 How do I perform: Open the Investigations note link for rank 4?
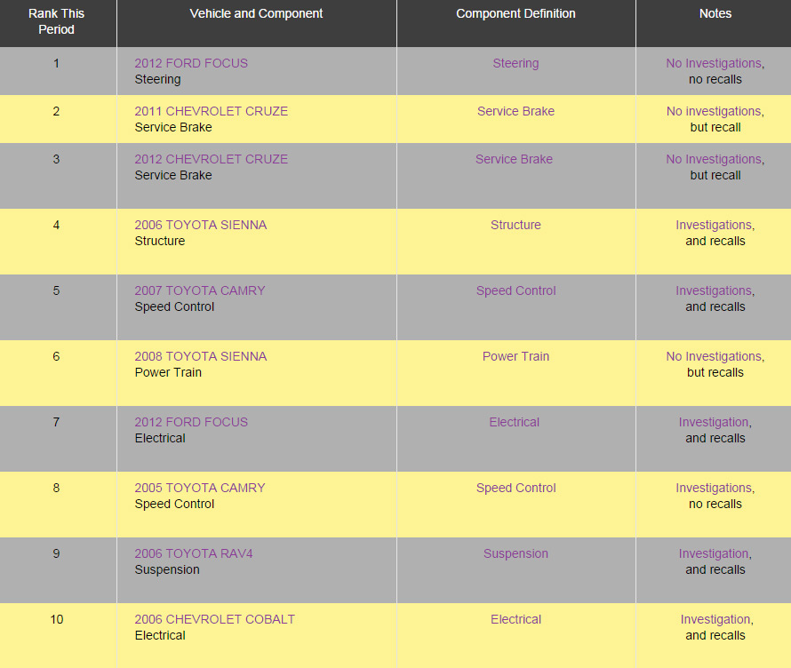pyautogui.click(x=715, y=226)
